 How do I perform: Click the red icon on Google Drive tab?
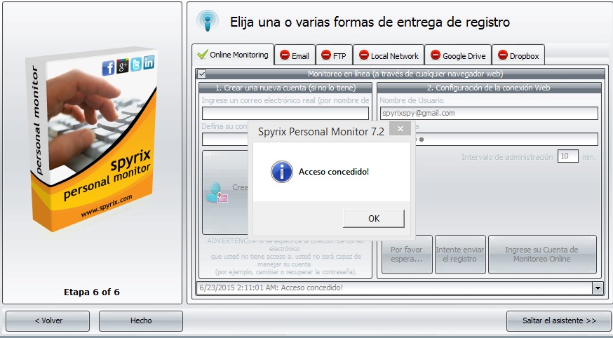pos(436,55)
